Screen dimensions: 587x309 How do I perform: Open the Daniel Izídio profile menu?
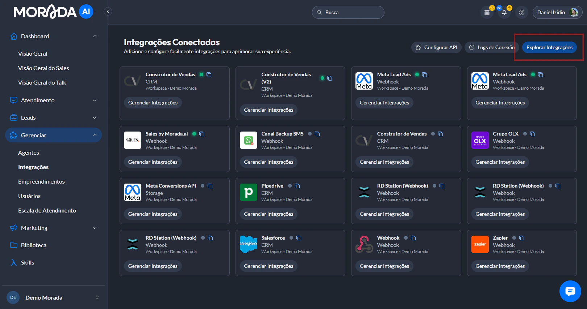[557, 12]
